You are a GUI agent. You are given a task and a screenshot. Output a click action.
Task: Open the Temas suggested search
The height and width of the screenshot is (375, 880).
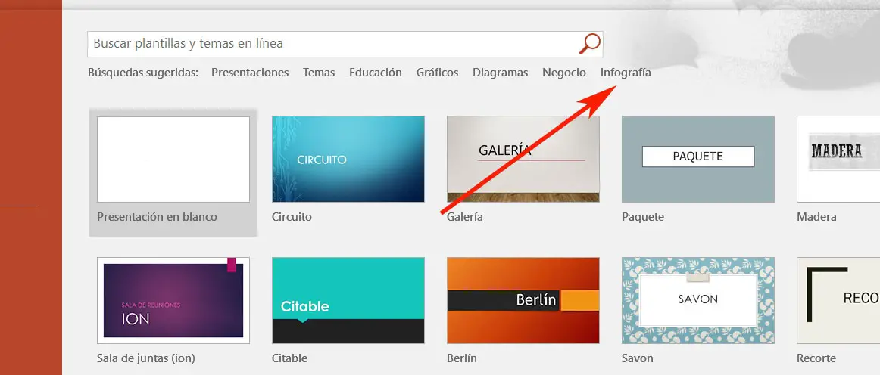pos(319,73)
